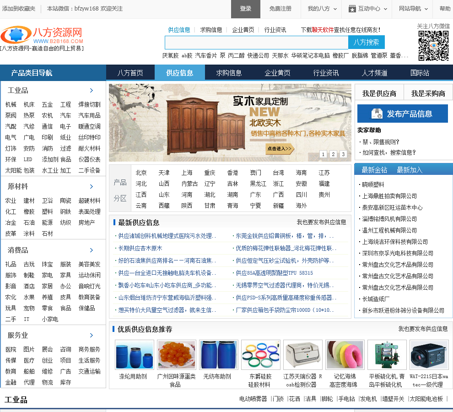Open 供应85A高透明聚酯型TPU 58315 listing
The width and height of the screenshot is (453, 412).
(x=274, y=273)
